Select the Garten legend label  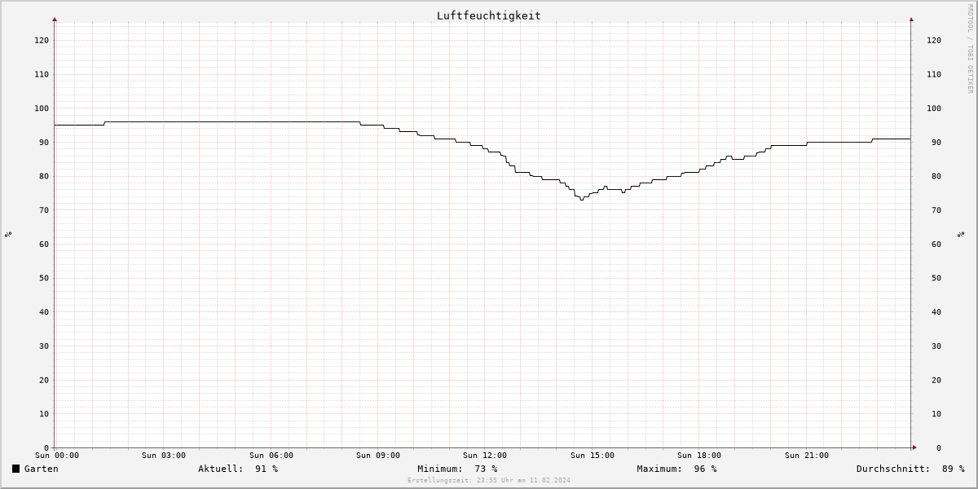pos(41,469)
